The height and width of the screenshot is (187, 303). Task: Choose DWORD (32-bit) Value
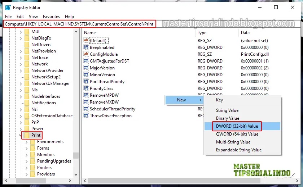[242, 126]
